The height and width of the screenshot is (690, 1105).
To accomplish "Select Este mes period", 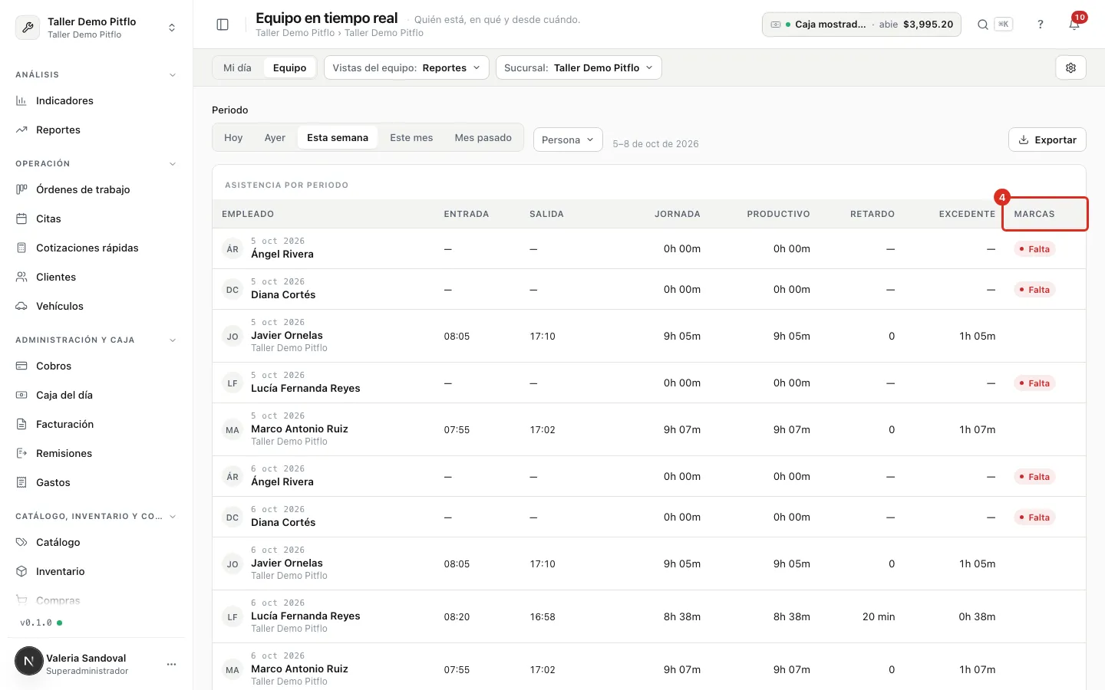I will [411, 138].
